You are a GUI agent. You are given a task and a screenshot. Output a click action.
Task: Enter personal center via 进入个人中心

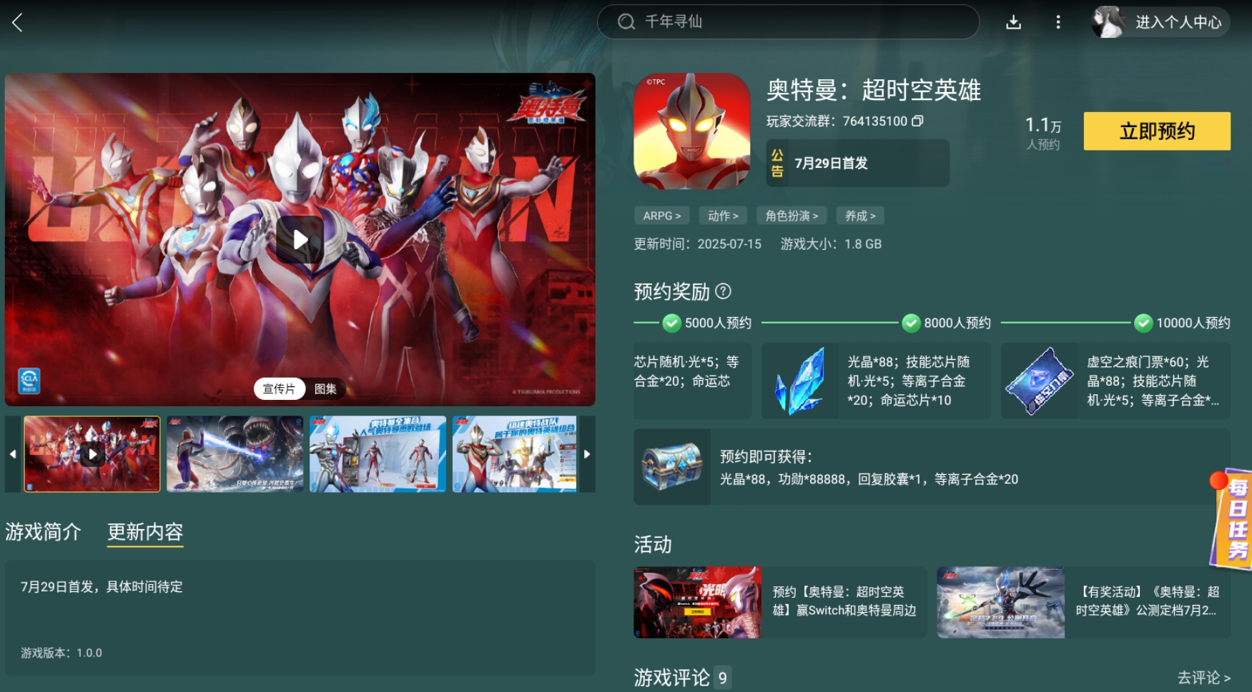click(x=1178, y=22)
